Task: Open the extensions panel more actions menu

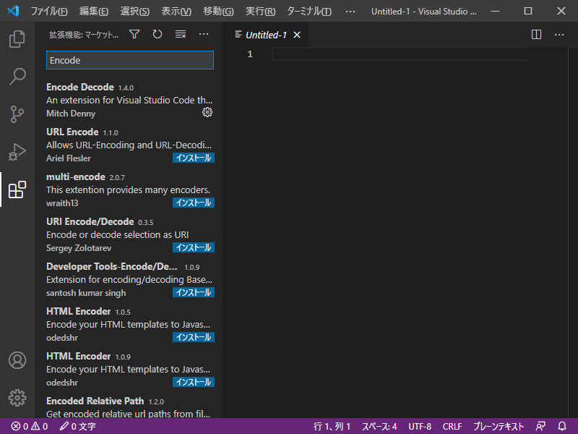Action: pos(203,33)
